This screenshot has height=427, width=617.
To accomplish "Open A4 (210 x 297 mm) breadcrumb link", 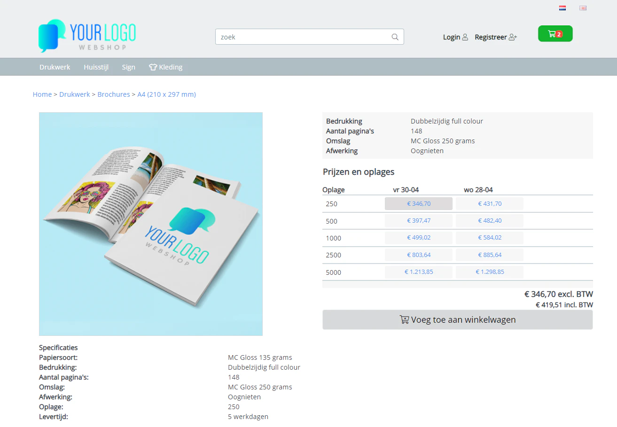I will click(167, 94).
